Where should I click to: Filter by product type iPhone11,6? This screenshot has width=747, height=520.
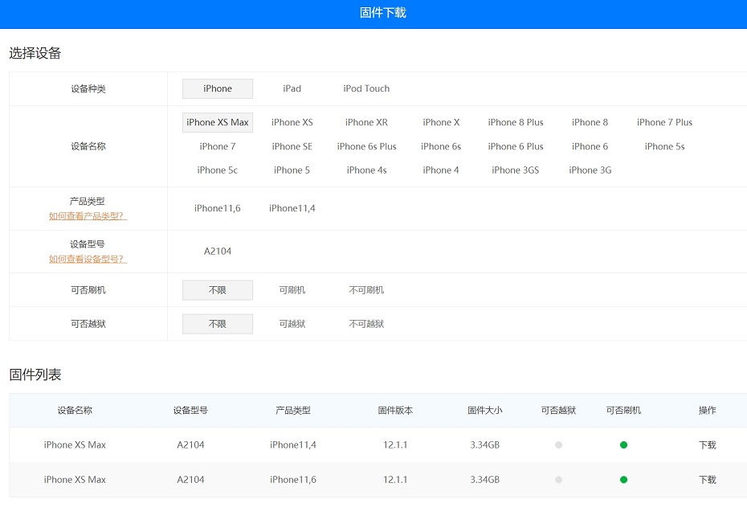tap(217, 208)
